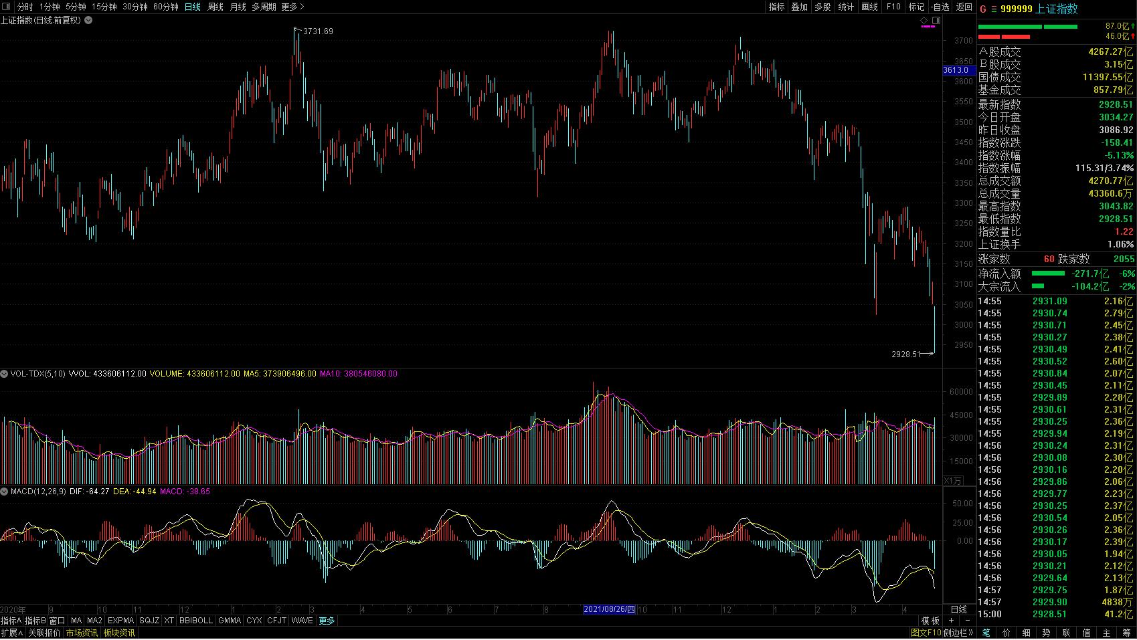Open the 板块资讯 sector news tab
Screen dimensions: 1137x640
tap(119, 633)
